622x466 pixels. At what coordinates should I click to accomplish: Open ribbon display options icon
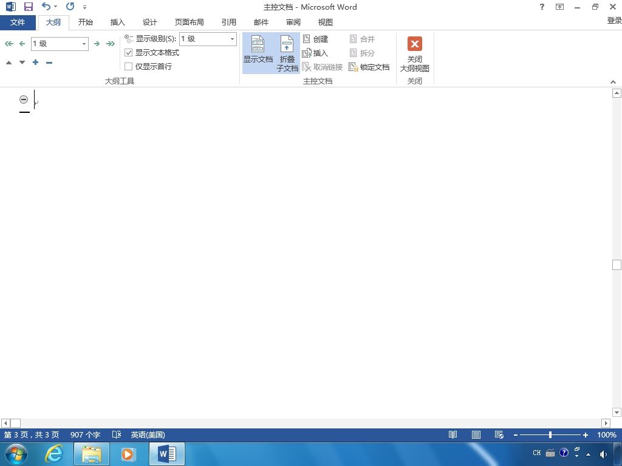coord(559,7)
